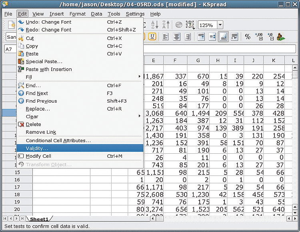Click the gray oval toolbar icon
Image resolution: width=300 pixels, height=232 pixels.
(x=179, y=25)
